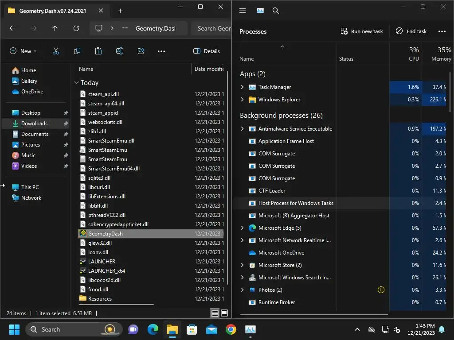Open Task Manager more options ellipsis
This screenshot has width=454, height=340.
pos(442,31)
